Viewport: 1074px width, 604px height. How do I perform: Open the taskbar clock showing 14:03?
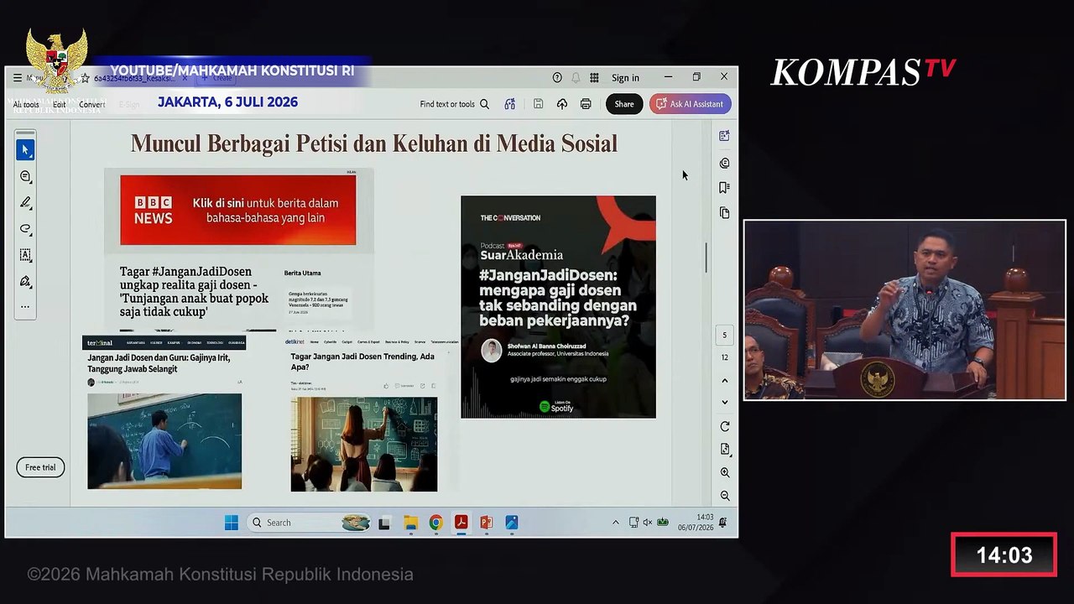pos(696,523)
